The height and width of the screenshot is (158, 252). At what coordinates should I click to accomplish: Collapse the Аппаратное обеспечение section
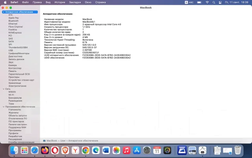tap(4, 12)
